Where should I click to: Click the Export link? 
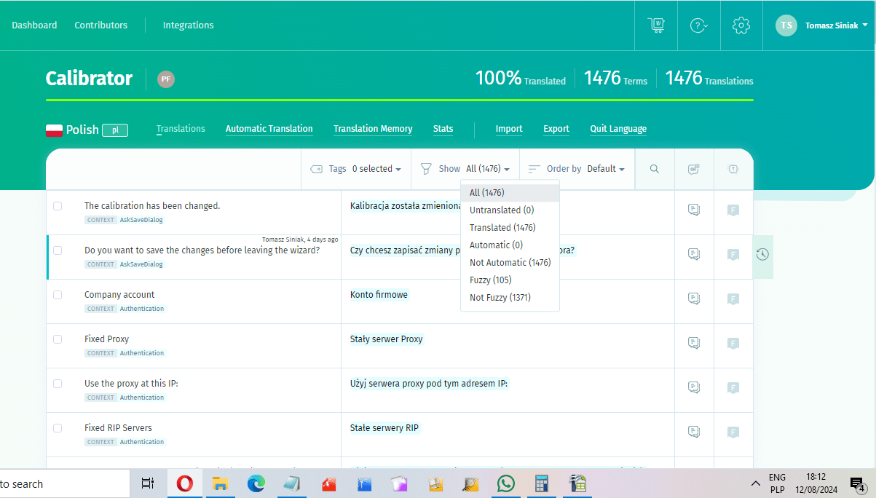[x=556, y=129]
